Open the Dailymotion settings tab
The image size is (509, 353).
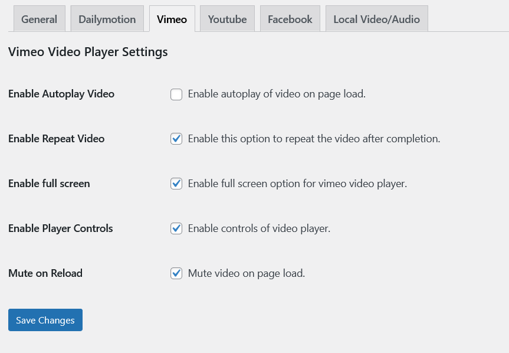107,19
